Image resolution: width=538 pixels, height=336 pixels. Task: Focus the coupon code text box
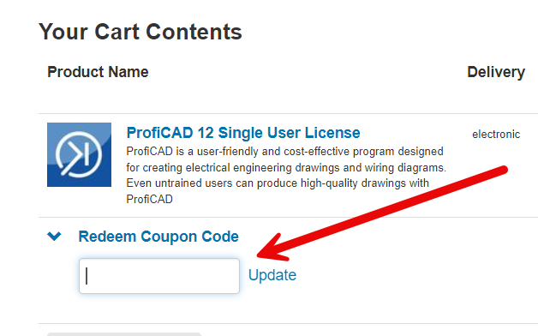click(x=159, y=276)
